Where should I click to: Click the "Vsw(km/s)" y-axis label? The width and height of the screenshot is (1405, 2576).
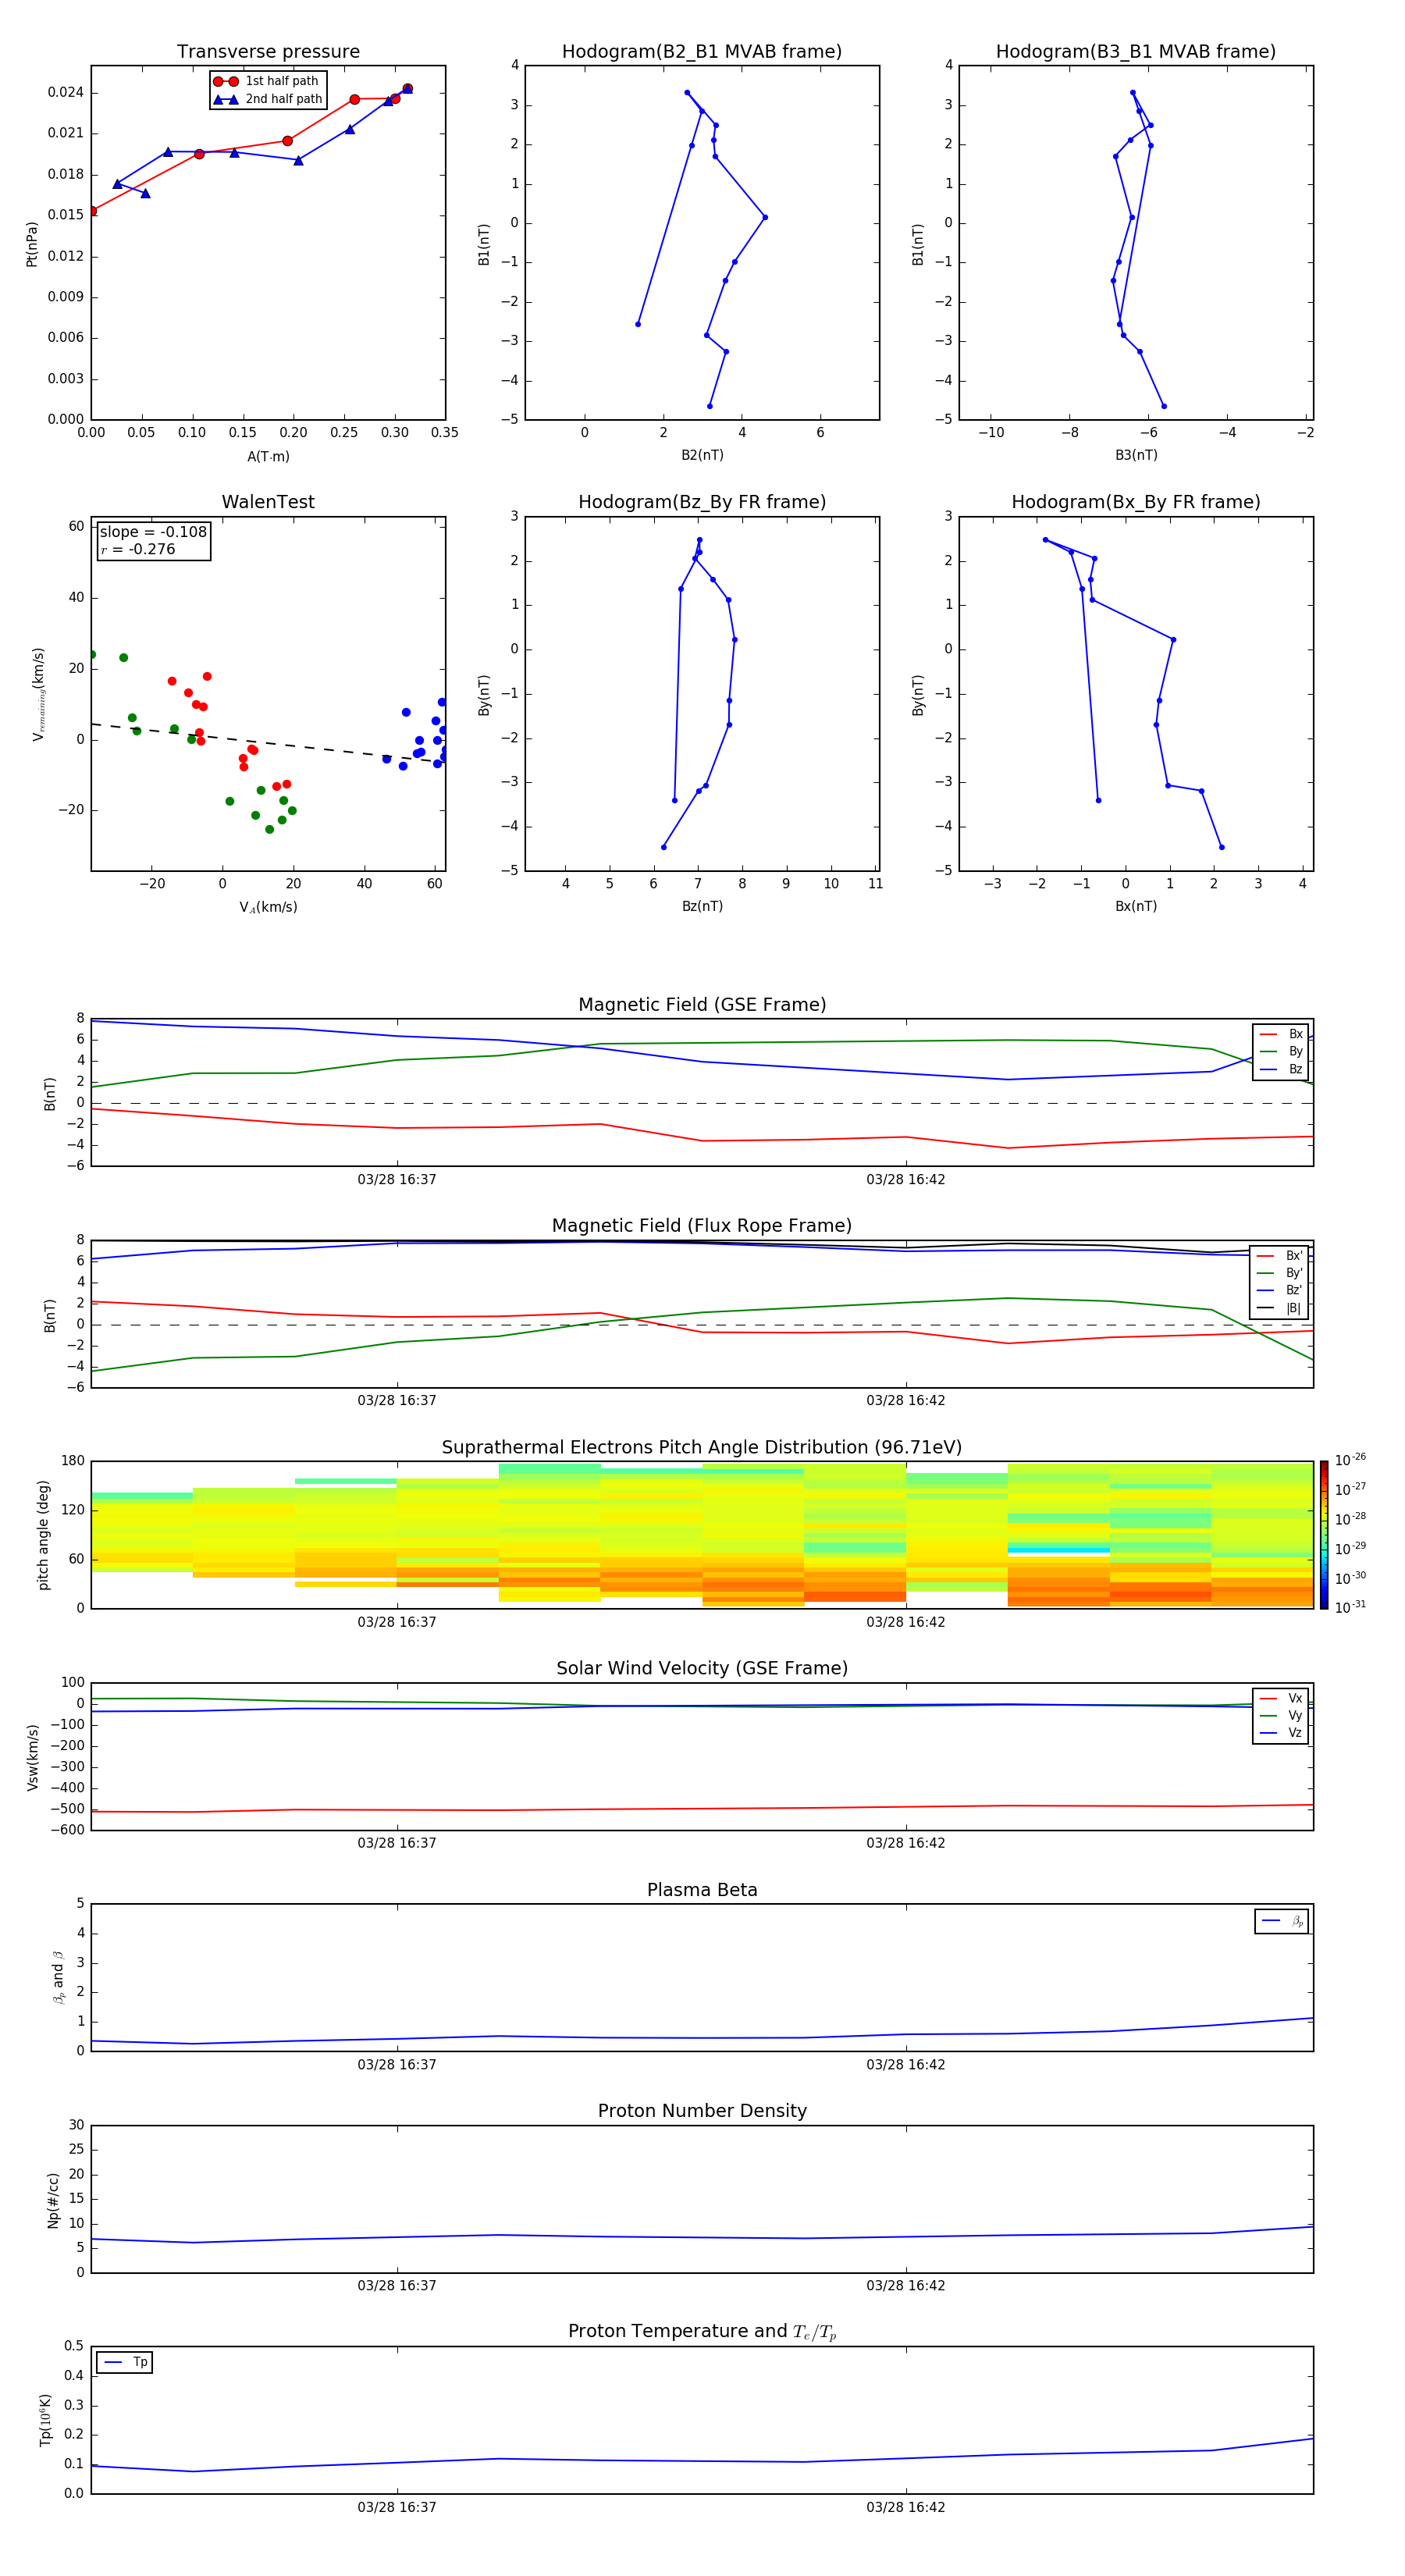point(32,1757)
